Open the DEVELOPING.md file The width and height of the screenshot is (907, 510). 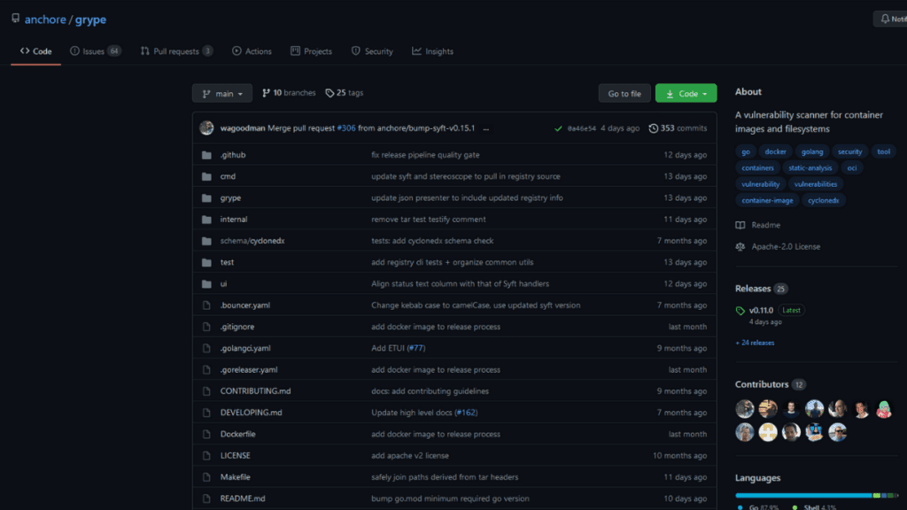(251, 413)
